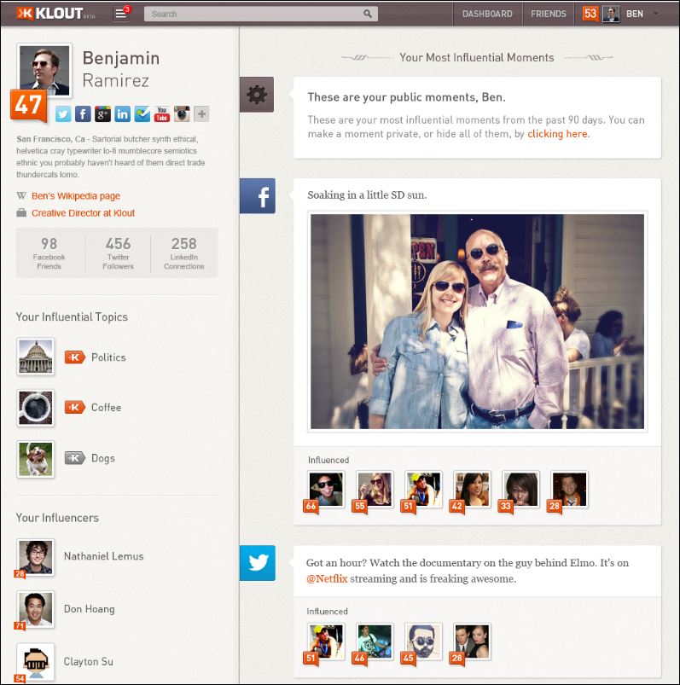Image resolution: width=680 pixels, height=685 pixels.
Task: Give +K to the Dogs topic
Action: (x=75, y=458)
